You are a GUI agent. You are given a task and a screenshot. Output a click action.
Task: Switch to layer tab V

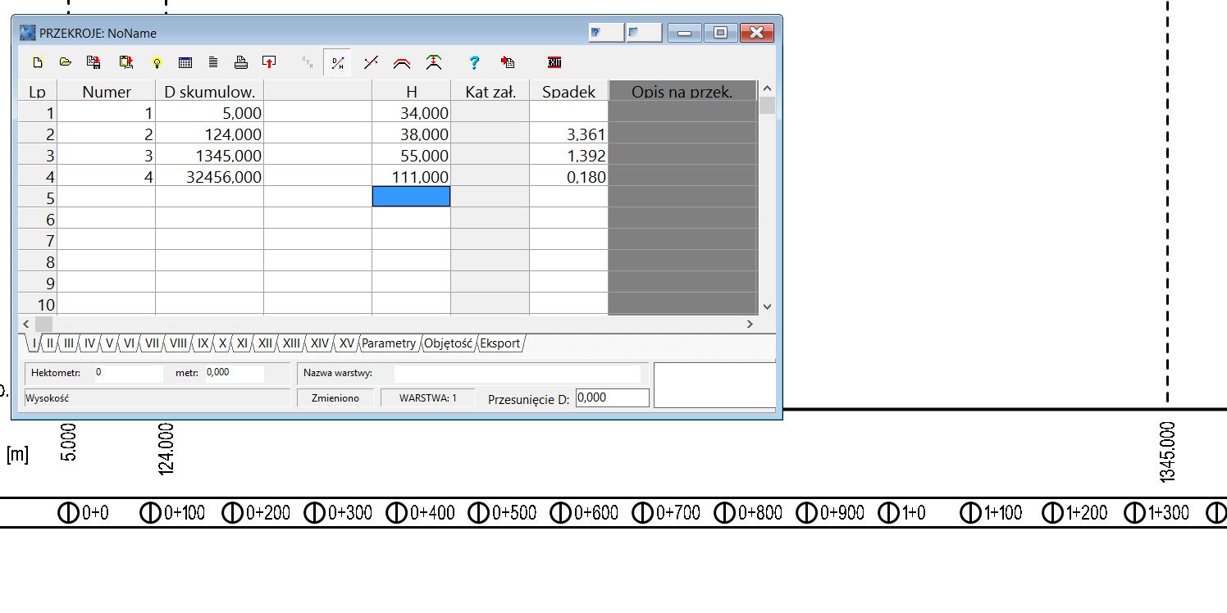109,343
